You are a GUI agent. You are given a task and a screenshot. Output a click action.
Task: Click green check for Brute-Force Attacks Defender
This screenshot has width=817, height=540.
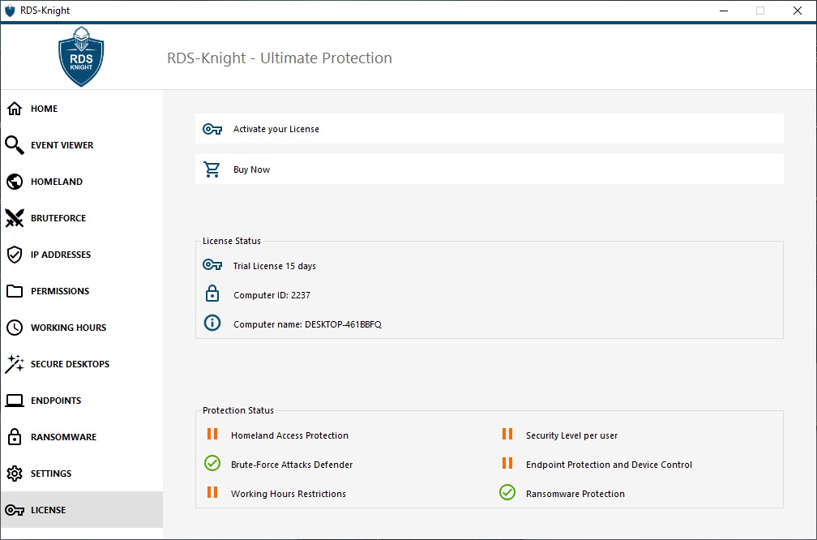click(212, 463)
